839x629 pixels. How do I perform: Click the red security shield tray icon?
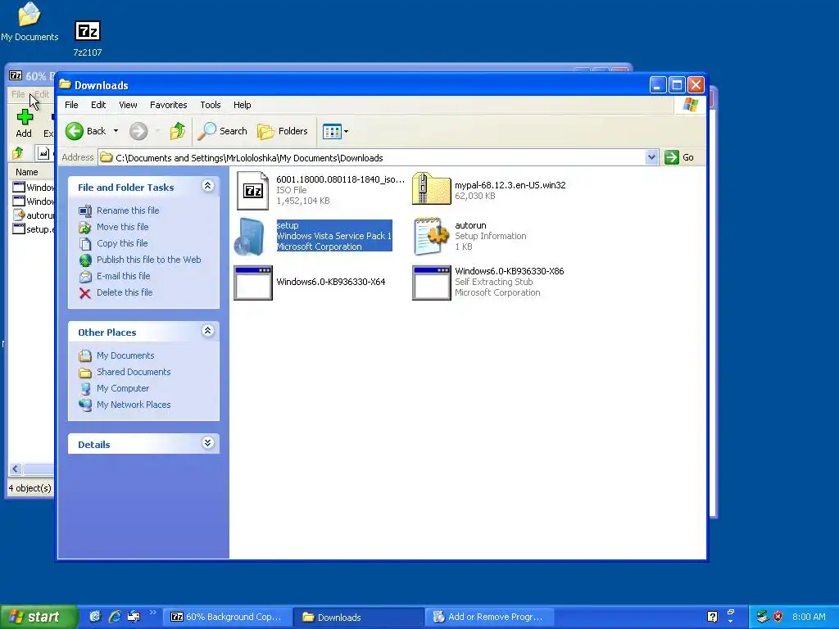tap(778, 617)
